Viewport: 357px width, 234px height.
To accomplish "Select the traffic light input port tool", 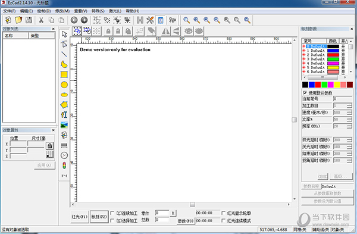I will (x=64, y=166).
